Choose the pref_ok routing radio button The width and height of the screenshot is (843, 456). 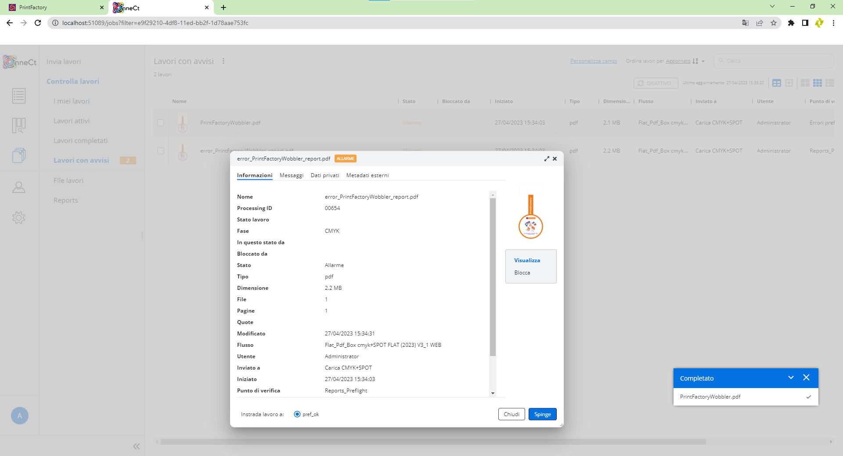pyautogui.click(x=297, y=414)
